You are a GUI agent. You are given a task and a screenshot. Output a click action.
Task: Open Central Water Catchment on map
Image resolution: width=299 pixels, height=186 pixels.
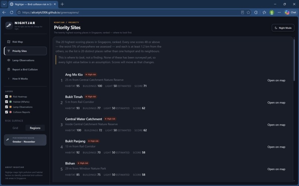[x=276, y=125]
